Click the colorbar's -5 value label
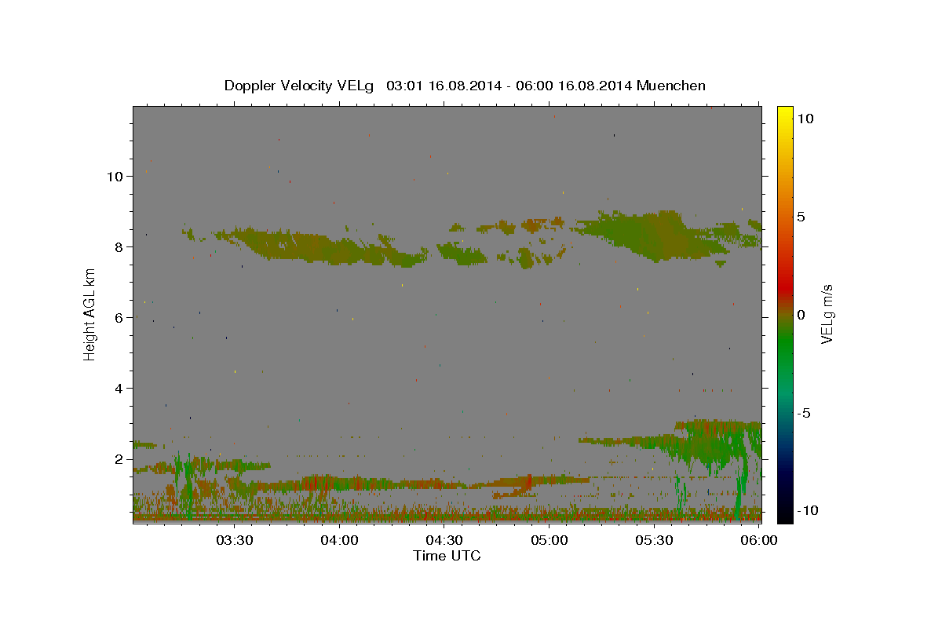The image size is (942, 628). 804,413
